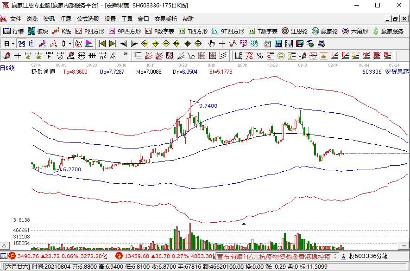The image size is (410, 271).
Task: Open the 工具 menu
Action: click(x=127, y=19)
